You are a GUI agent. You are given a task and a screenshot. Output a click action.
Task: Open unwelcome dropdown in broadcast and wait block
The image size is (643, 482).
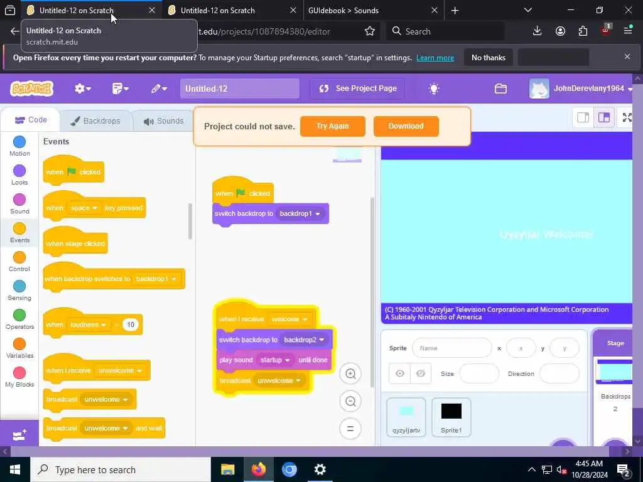pyautogui.click(x=105, y=428)
